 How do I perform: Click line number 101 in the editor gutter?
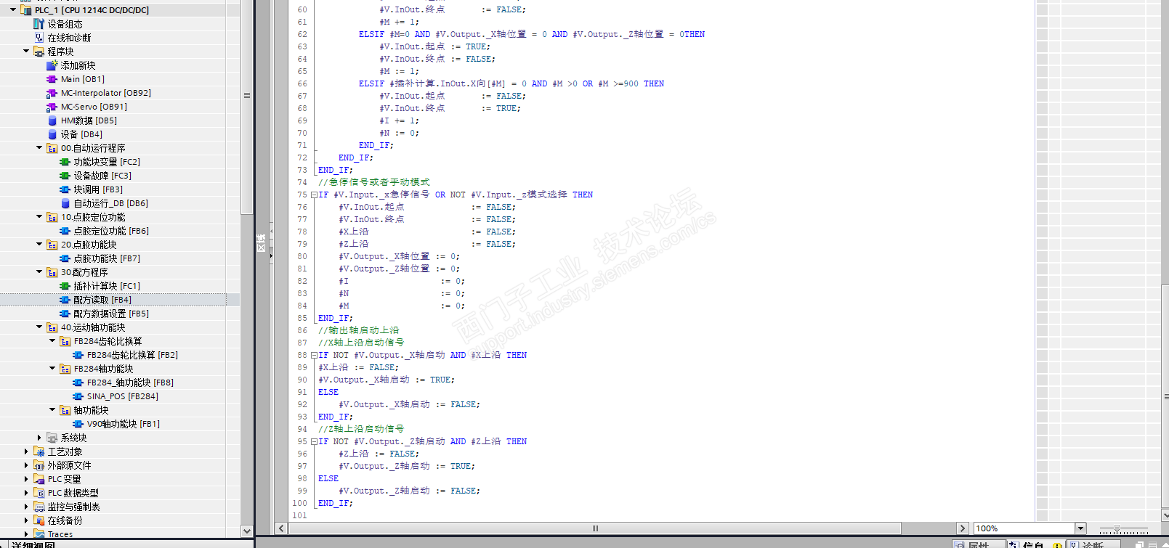299,515
